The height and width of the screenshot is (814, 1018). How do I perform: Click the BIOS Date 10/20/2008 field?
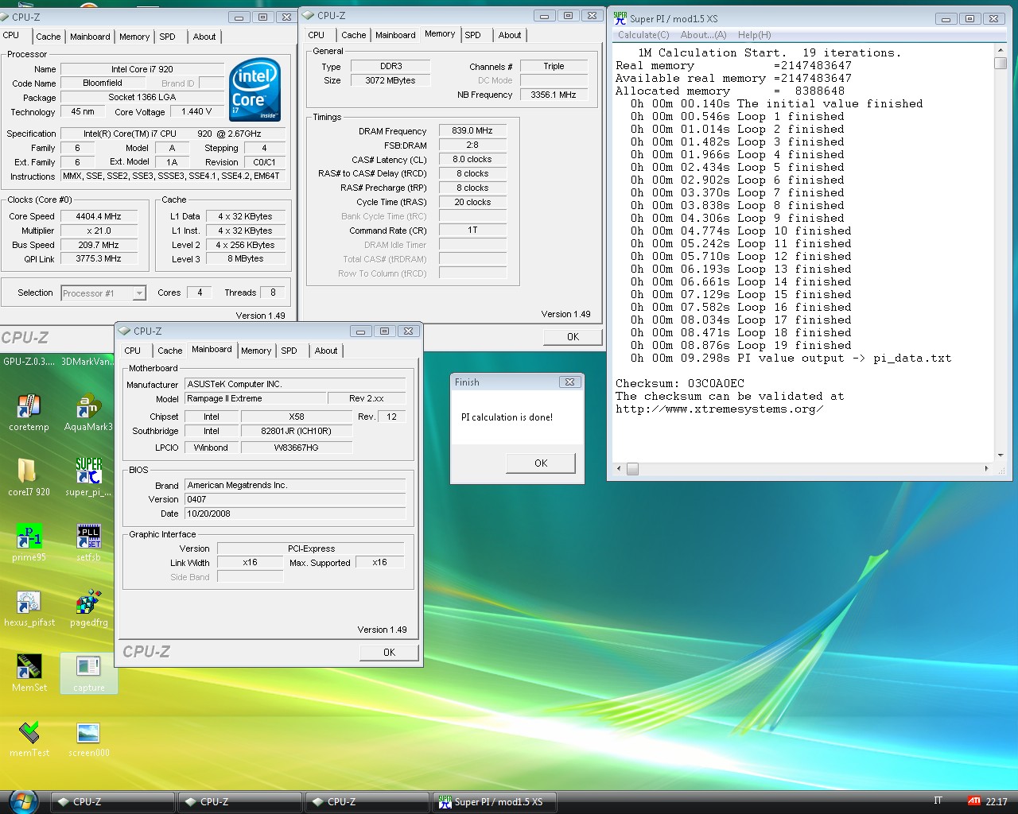point(295,514)
